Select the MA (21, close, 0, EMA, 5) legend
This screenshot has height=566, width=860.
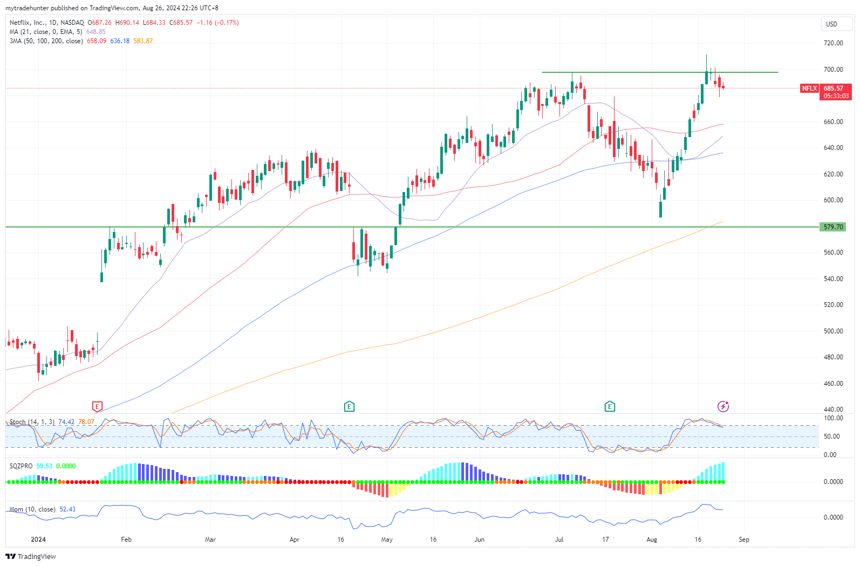click(x=46, y=32)
